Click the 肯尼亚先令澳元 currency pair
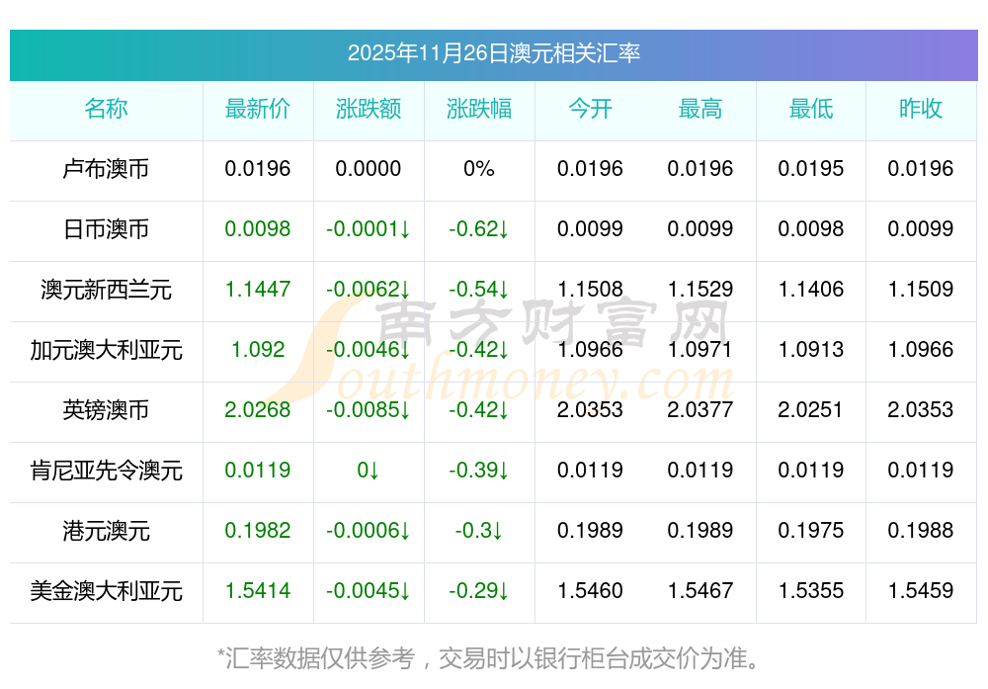 [x=106, y=471]
